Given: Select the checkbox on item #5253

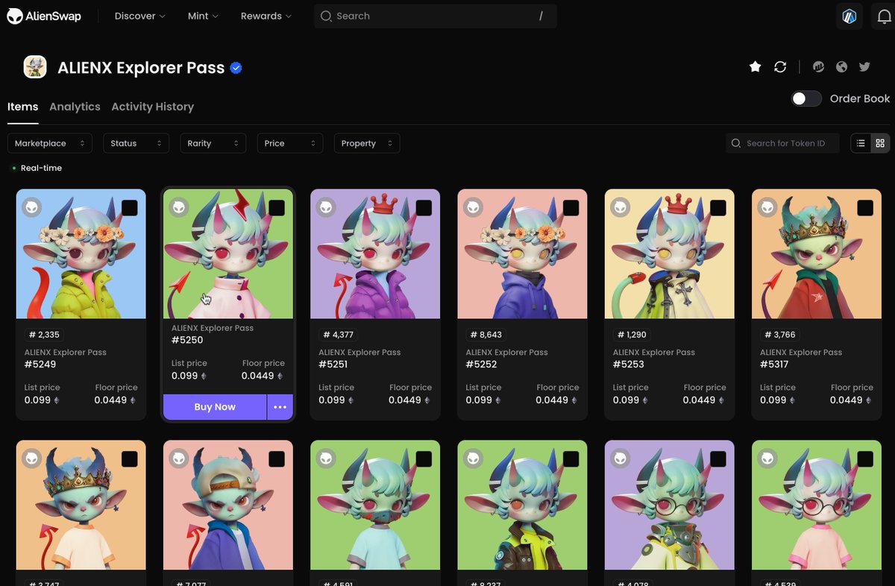Looking at the screenshot, I should point(717,208).
